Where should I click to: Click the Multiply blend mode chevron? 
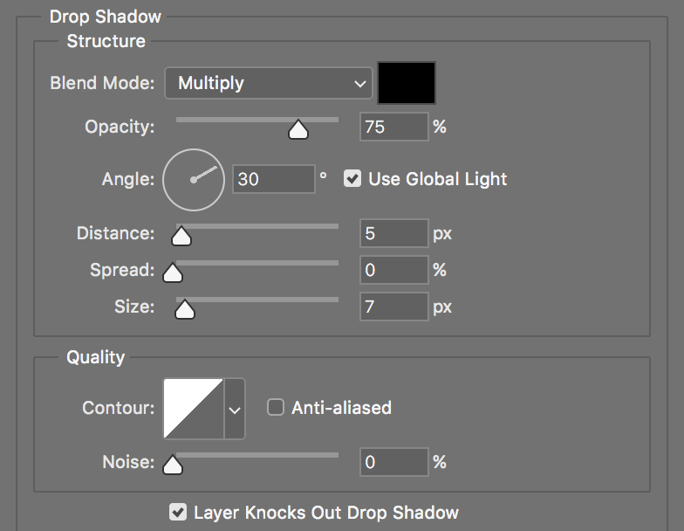tap(359, 84)
